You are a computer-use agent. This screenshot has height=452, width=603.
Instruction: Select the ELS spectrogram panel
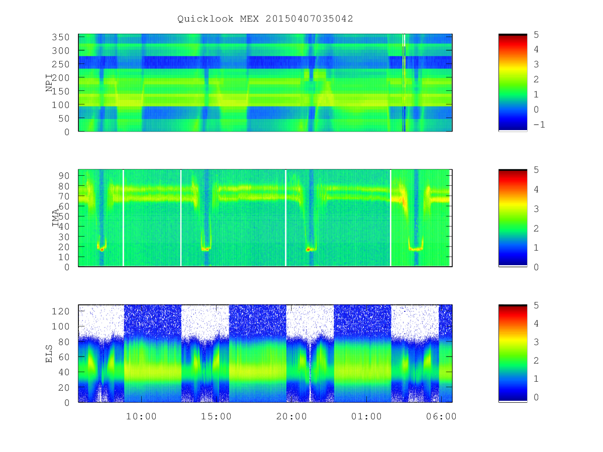pos(265,354)
